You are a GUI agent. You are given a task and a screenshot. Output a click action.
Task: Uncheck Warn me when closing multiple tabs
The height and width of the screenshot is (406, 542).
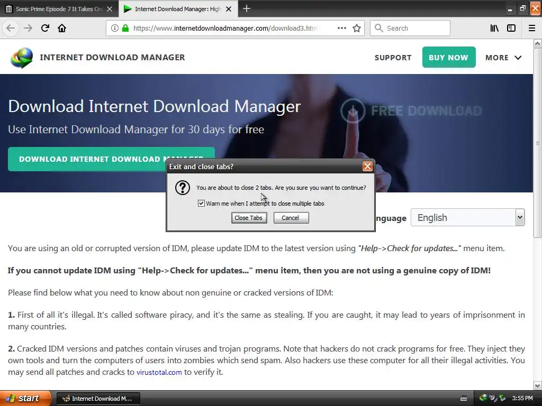(x=201, y=204)
